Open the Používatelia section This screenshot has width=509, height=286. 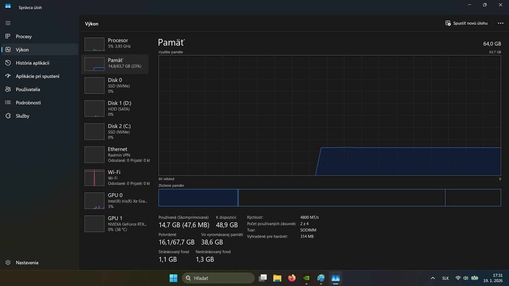(28, 90)
